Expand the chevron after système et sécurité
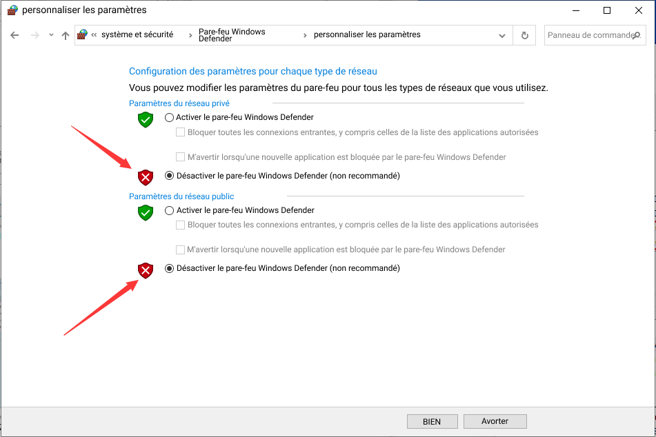Screen dimensions: 656x437 (190, 36)
